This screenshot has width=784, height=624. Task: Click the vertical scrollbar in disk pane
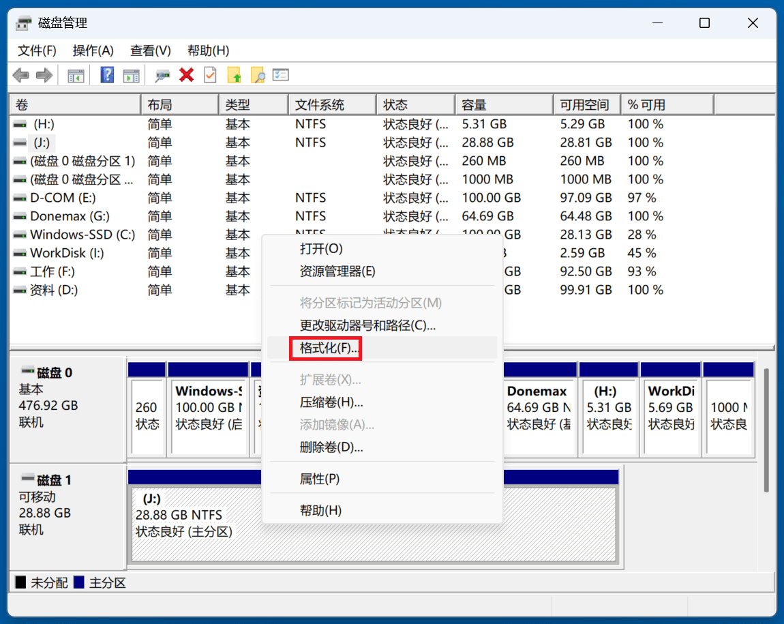(x=767, y=430)
